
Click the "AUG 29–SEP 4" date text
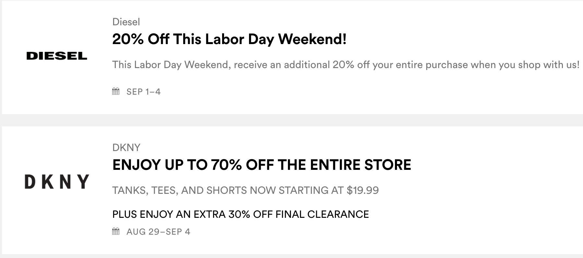point(158,232)
